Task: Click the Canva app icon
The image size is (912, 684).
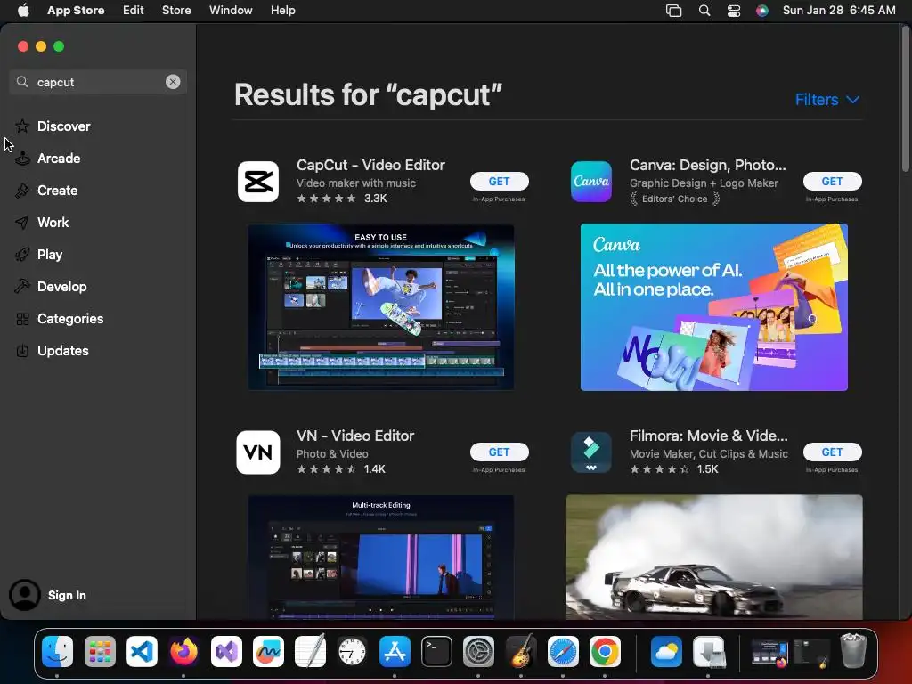Action: 591,182
